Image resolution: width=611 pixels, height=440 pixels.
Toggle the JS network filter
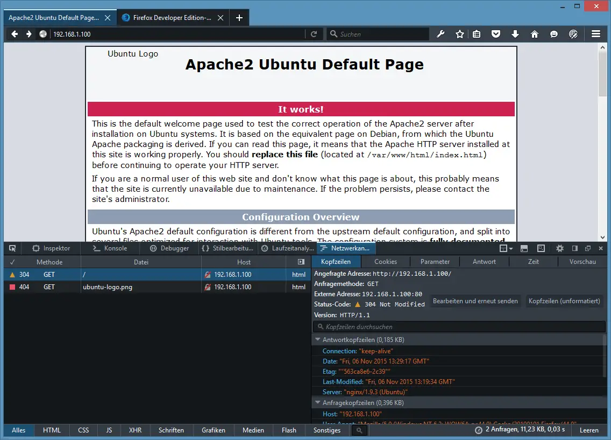tap(109, 430)
